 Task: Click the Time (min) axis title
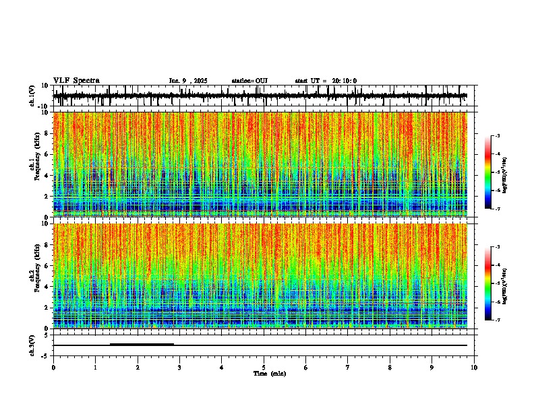point(270,374)
